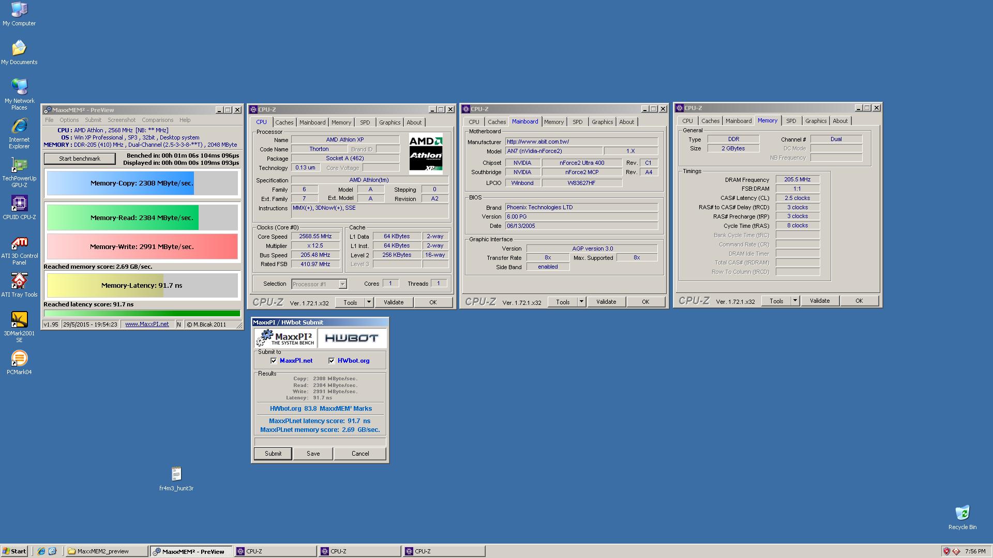Switch to About tab in Memory CPU-Z window
Viewport: 993px width, 558px height.
(x=840, y=121)
